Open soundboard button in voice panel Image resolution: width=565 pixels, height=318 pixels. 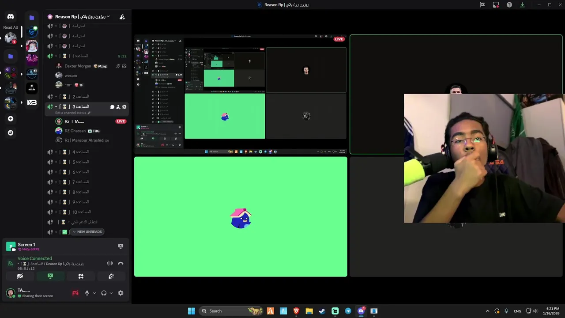[111, 276]
